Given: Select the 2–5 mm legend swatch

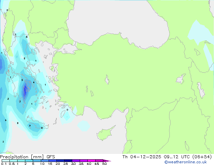Looking at the screenshot, I should [29, 161].
